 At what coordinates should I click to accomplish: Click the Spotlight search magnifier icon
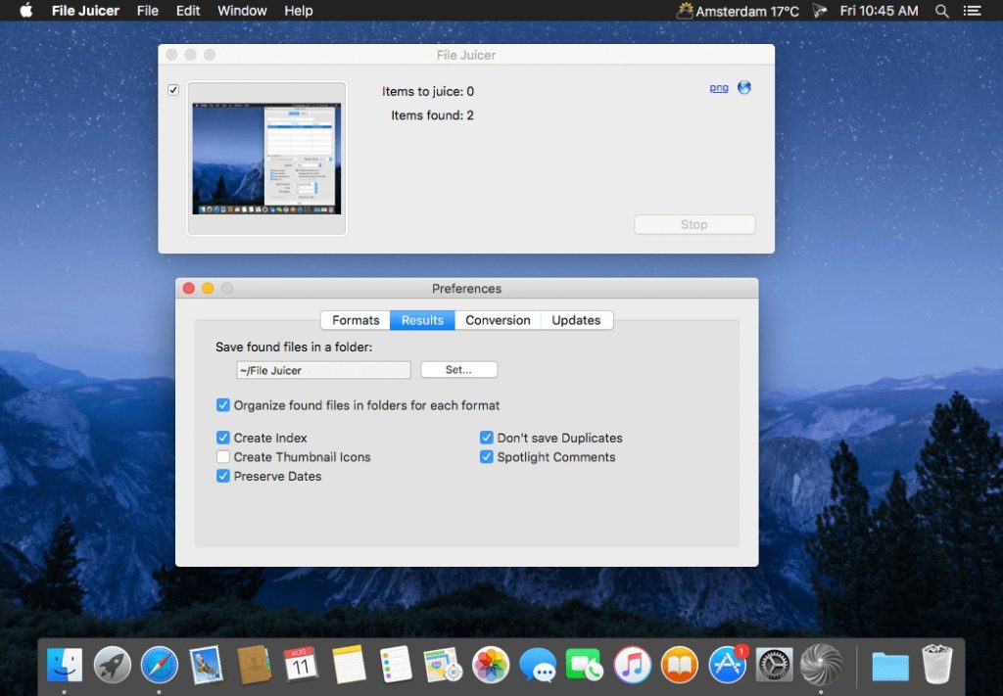click(x=942, y=11)
